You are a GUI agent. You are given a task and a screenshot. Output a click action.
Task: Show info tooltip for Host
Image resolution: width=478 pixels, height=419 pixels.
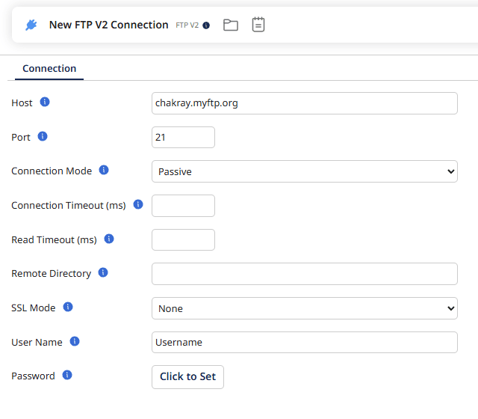[x=45, y=102]
